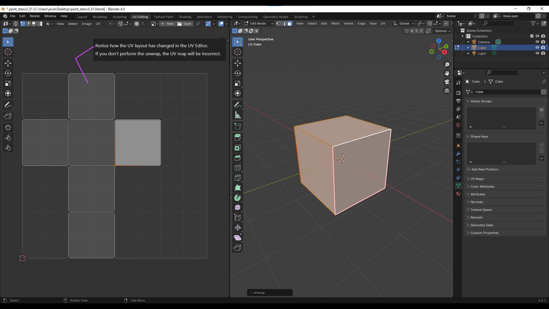Select the Annotate tool in UV Editor
The width and height of the screenshot is (549, 309).
[8, 105]
